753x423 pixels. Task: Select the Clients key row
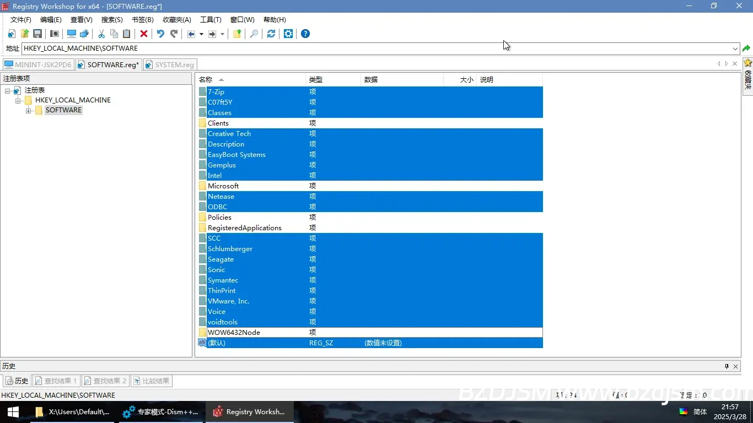click(370, 123)
